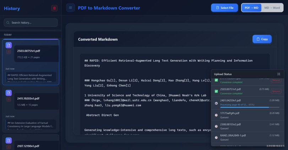Click the Converted Markdown heading

(x=98, y=39)
